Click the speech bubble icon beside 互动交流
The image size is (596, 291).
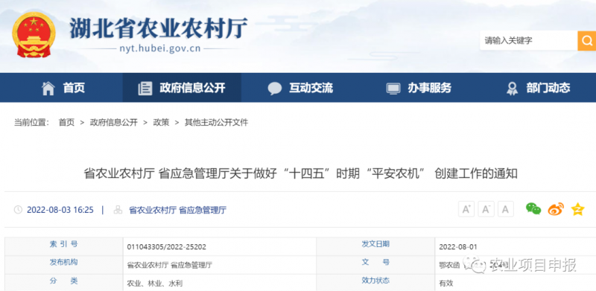tap(274, 89)
